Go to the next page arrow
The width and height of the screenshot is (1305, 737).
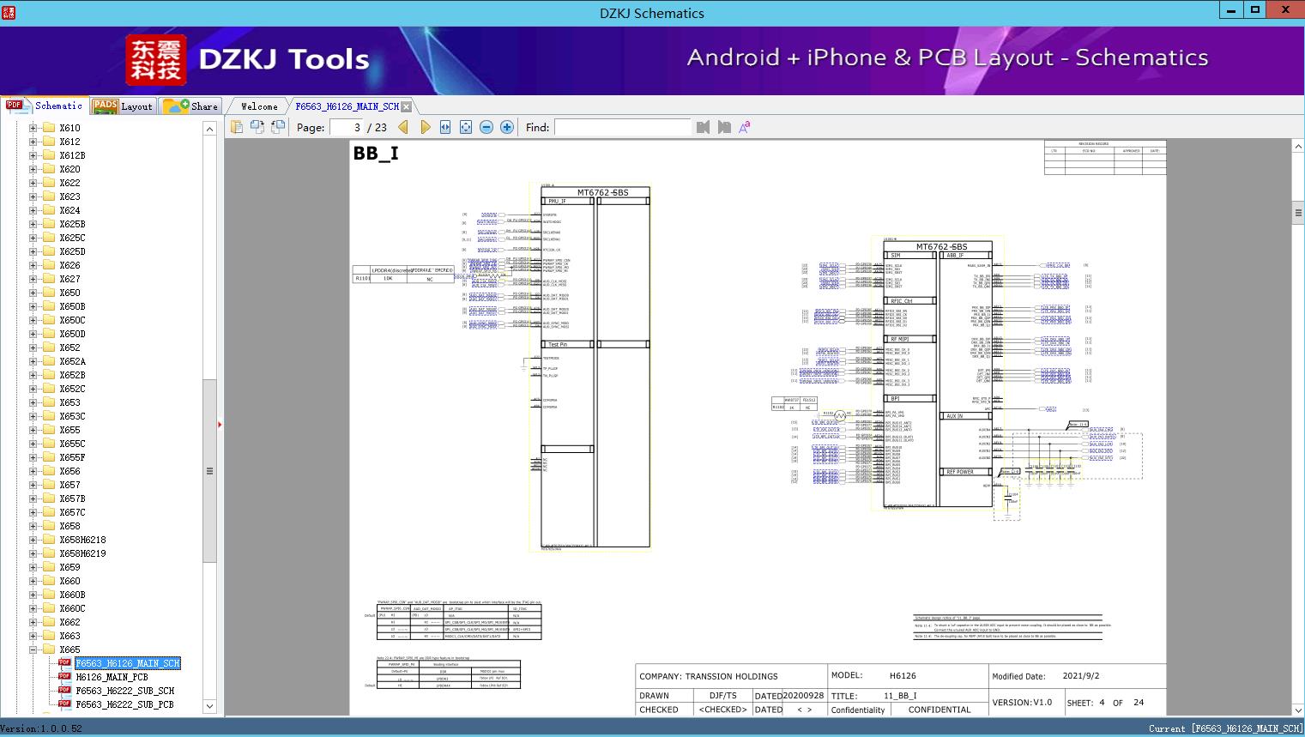(425, 127)
